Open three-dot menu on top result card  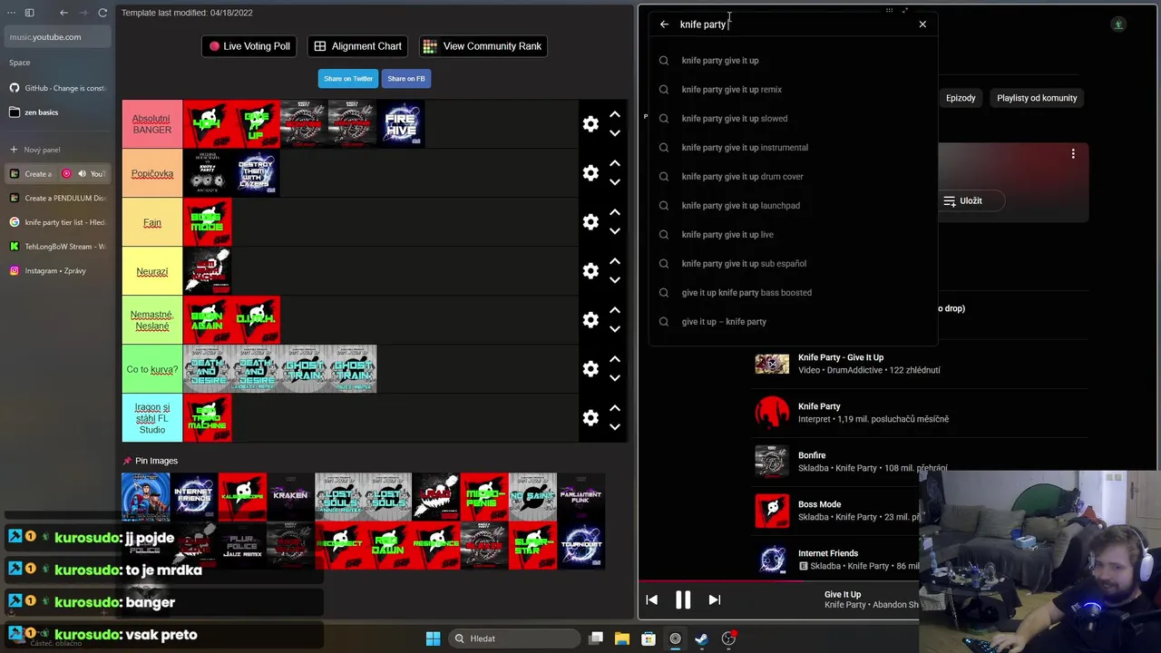[1073, 154]
